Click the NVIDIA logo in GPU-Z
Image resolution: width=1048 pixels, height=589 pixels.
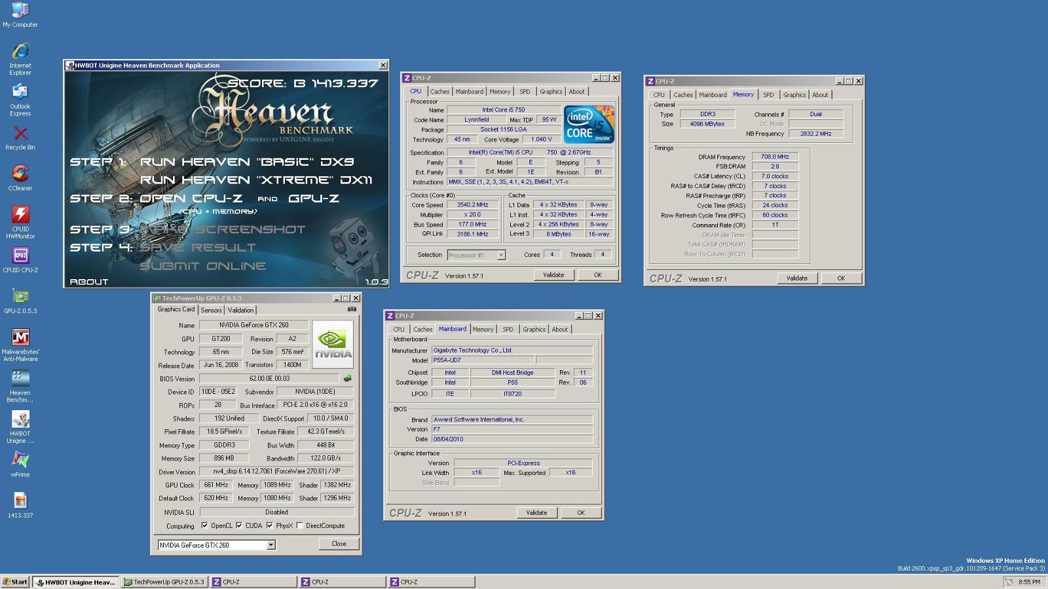(333, 344)
